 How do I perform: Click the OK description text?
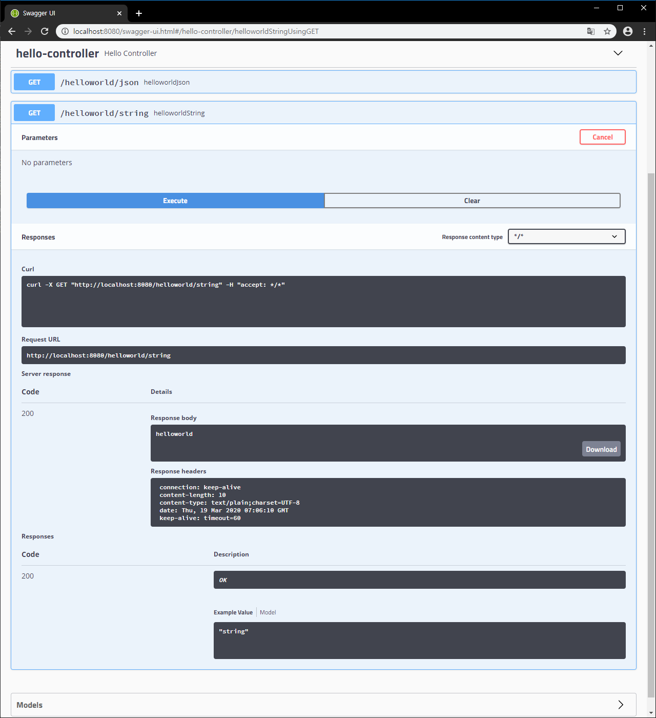pos(223,580)
